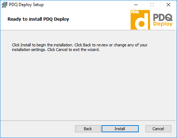Minimize the PDQ Deploy Setup window
The width and height of the screenshot is (177, 138).
[x=136, y=5]
